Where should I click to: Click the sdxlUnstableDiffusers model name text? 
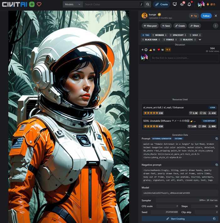click(167, 193)
